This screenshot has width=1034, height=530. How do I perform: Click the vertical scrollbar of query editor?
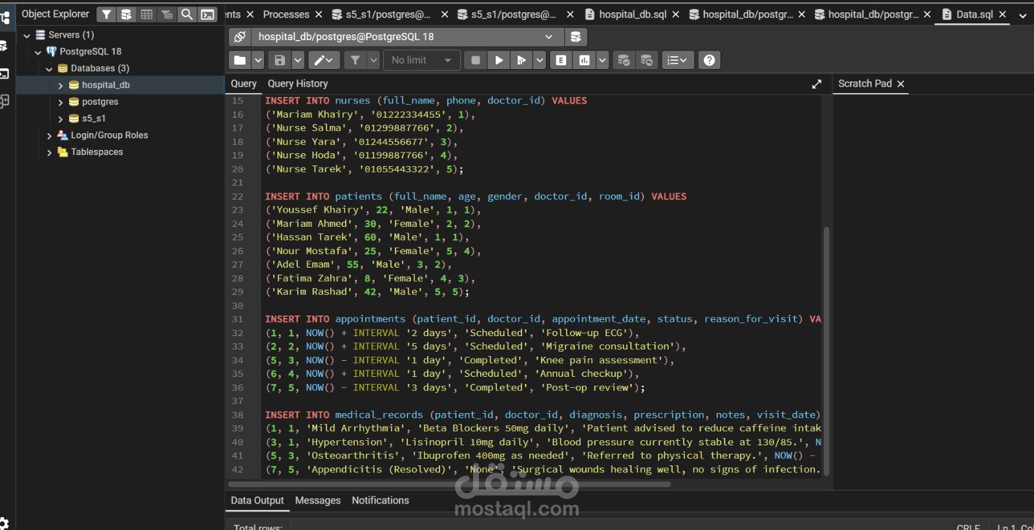pyautogui.click(x=827, y=351)
